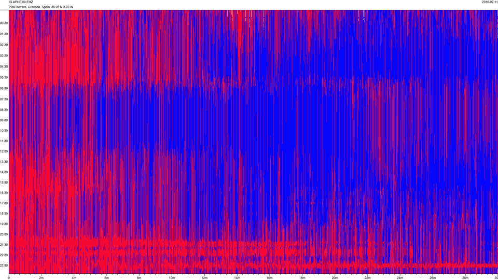This screenshot has height=280, width=498.
Task: Click the 28m minute axis label
Action: click(x=465, y=278)
